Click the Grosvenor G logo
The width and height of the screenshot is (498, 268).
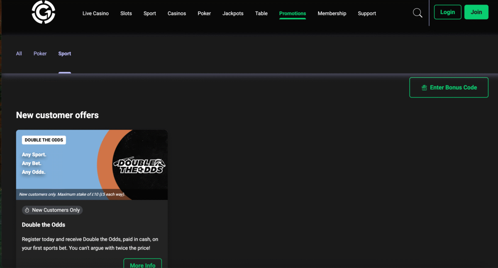[44, 12]
